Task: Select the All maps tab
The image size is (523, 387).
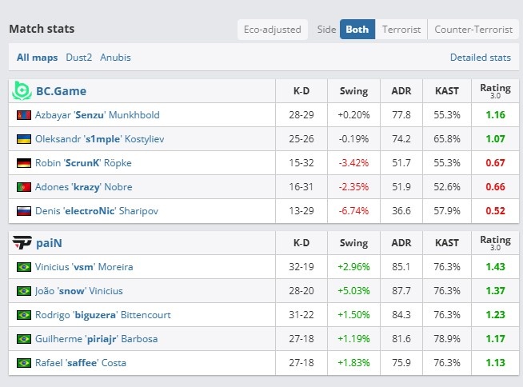Action: [x=38, y=58]
